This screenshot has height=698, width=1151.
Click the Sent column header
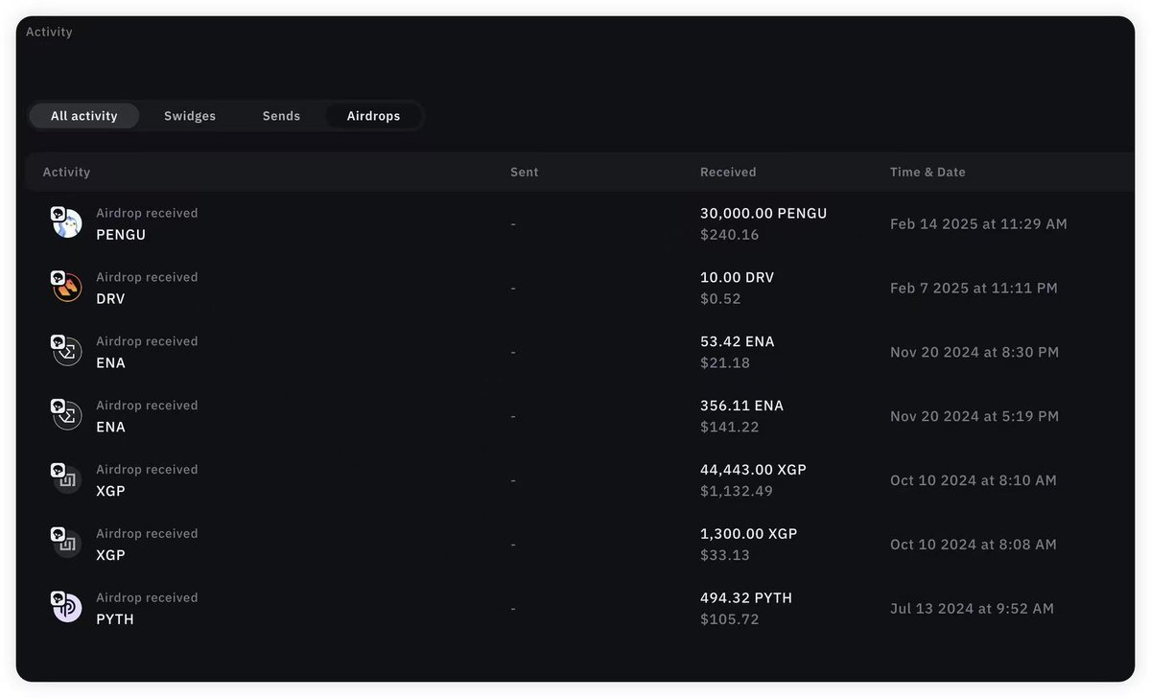[525, 173]
